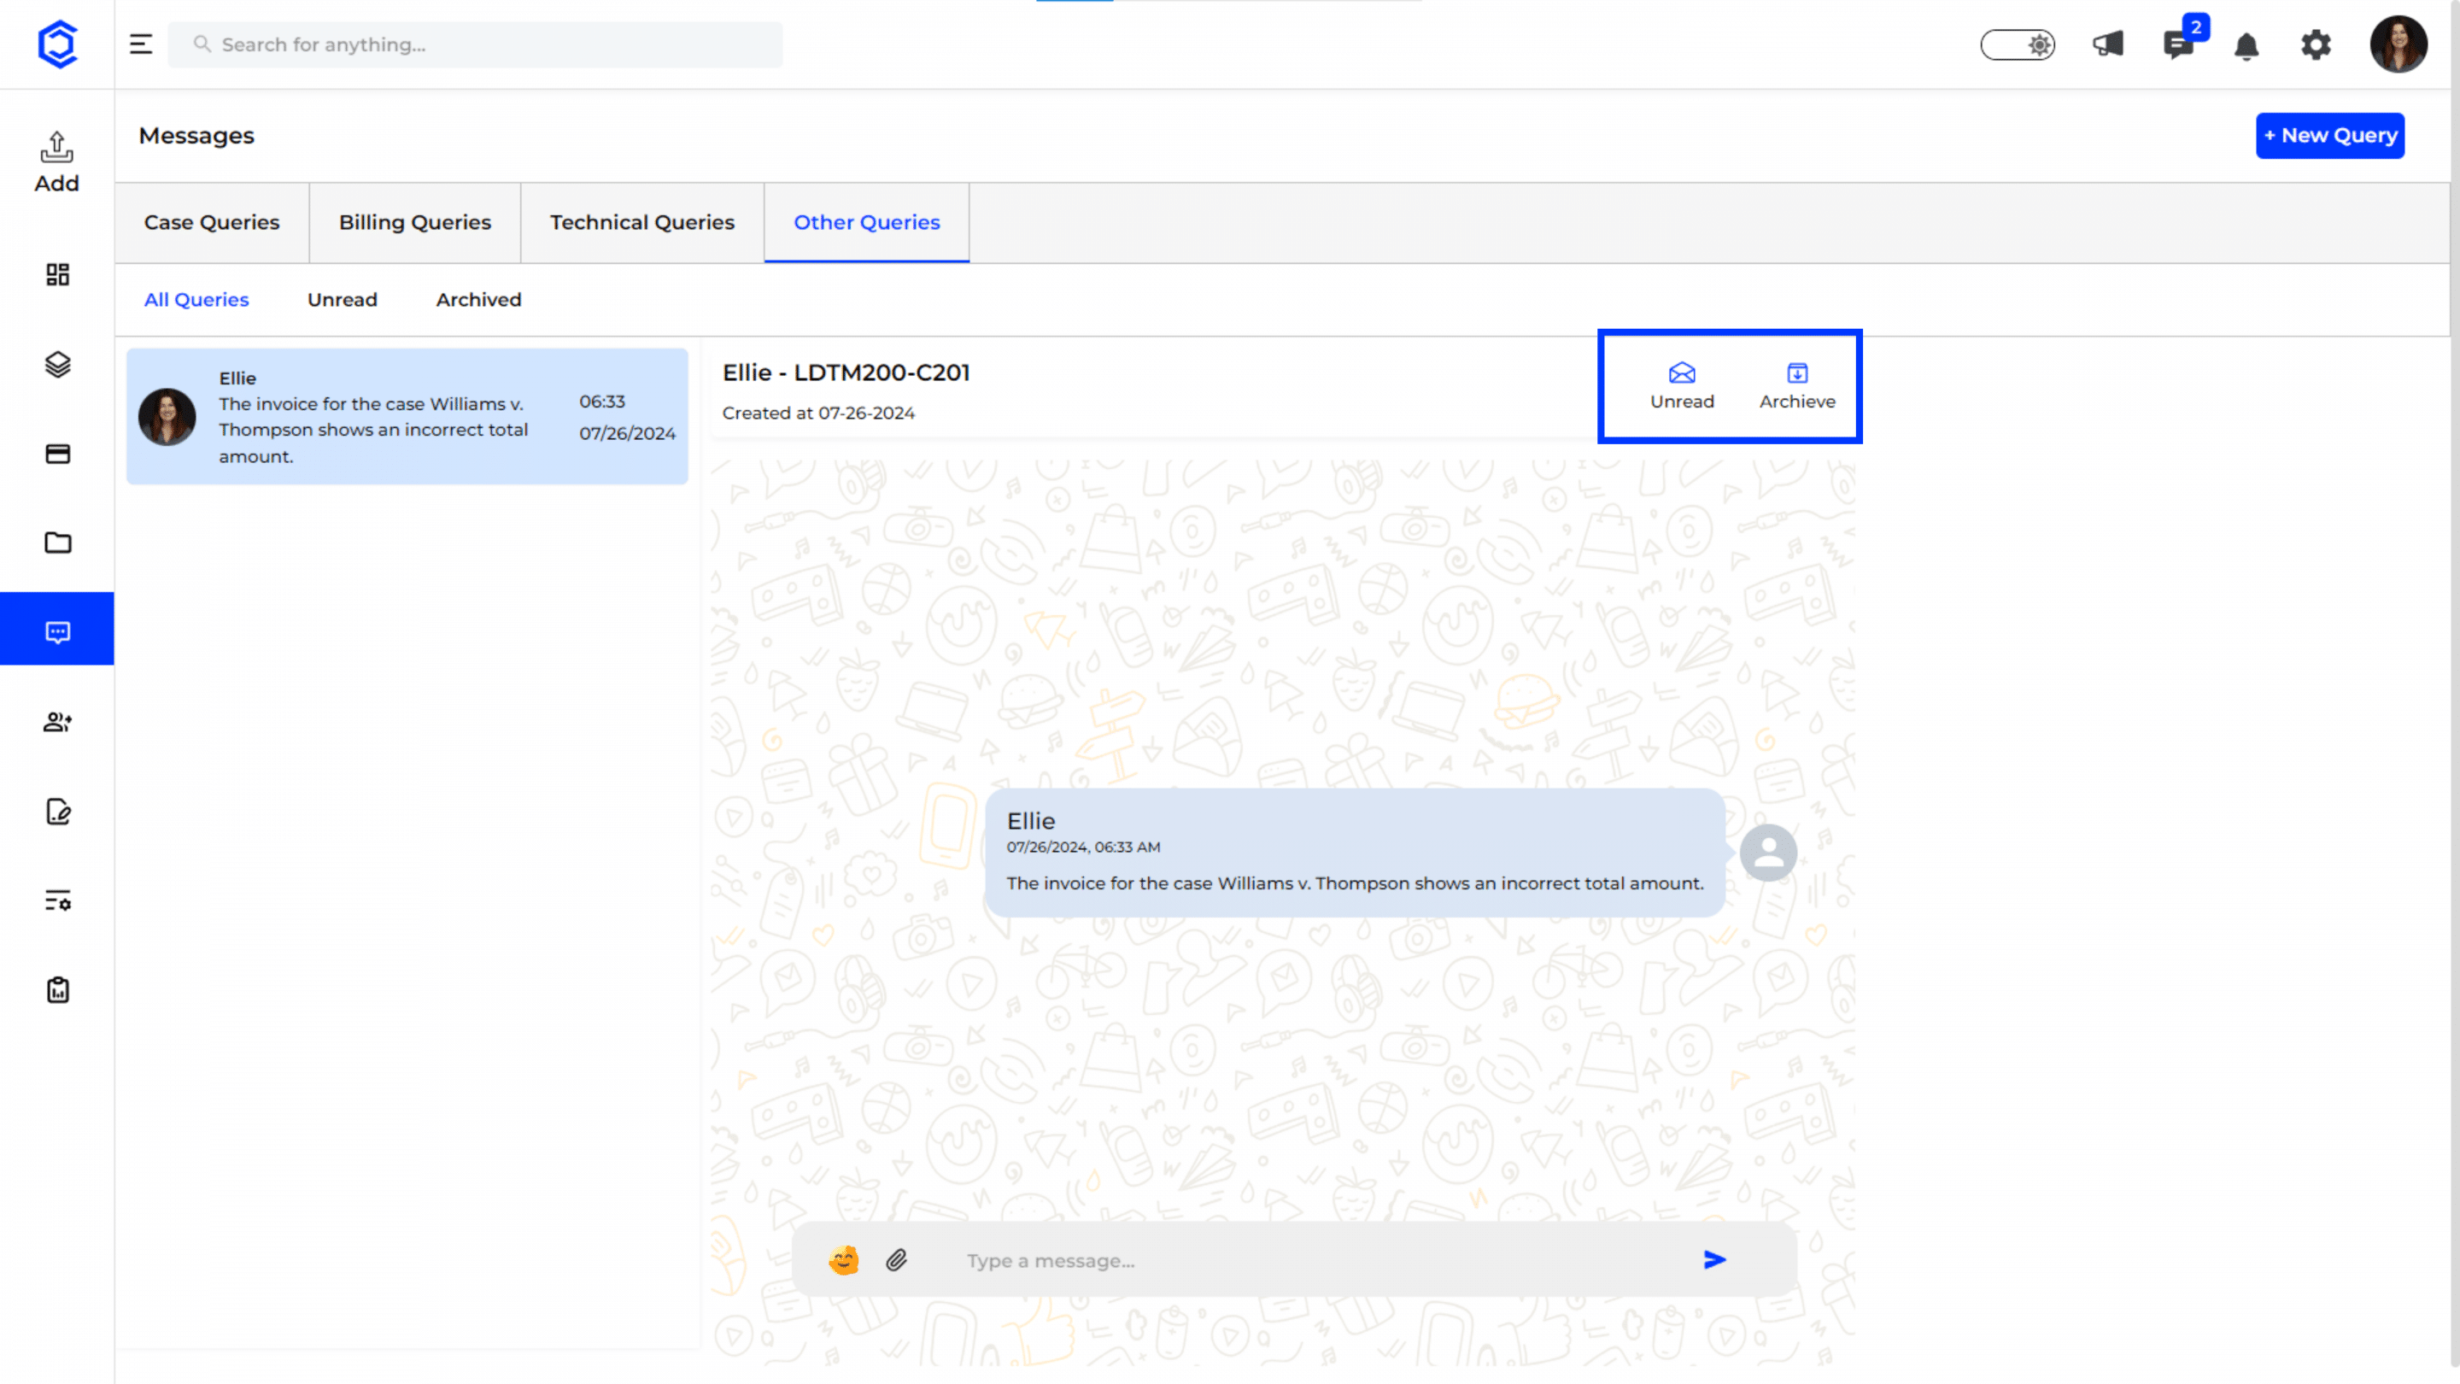The image size is (2460, 1384).
Task: Open the dashboard grid icon in sidebar
Action: coord(57,275)
